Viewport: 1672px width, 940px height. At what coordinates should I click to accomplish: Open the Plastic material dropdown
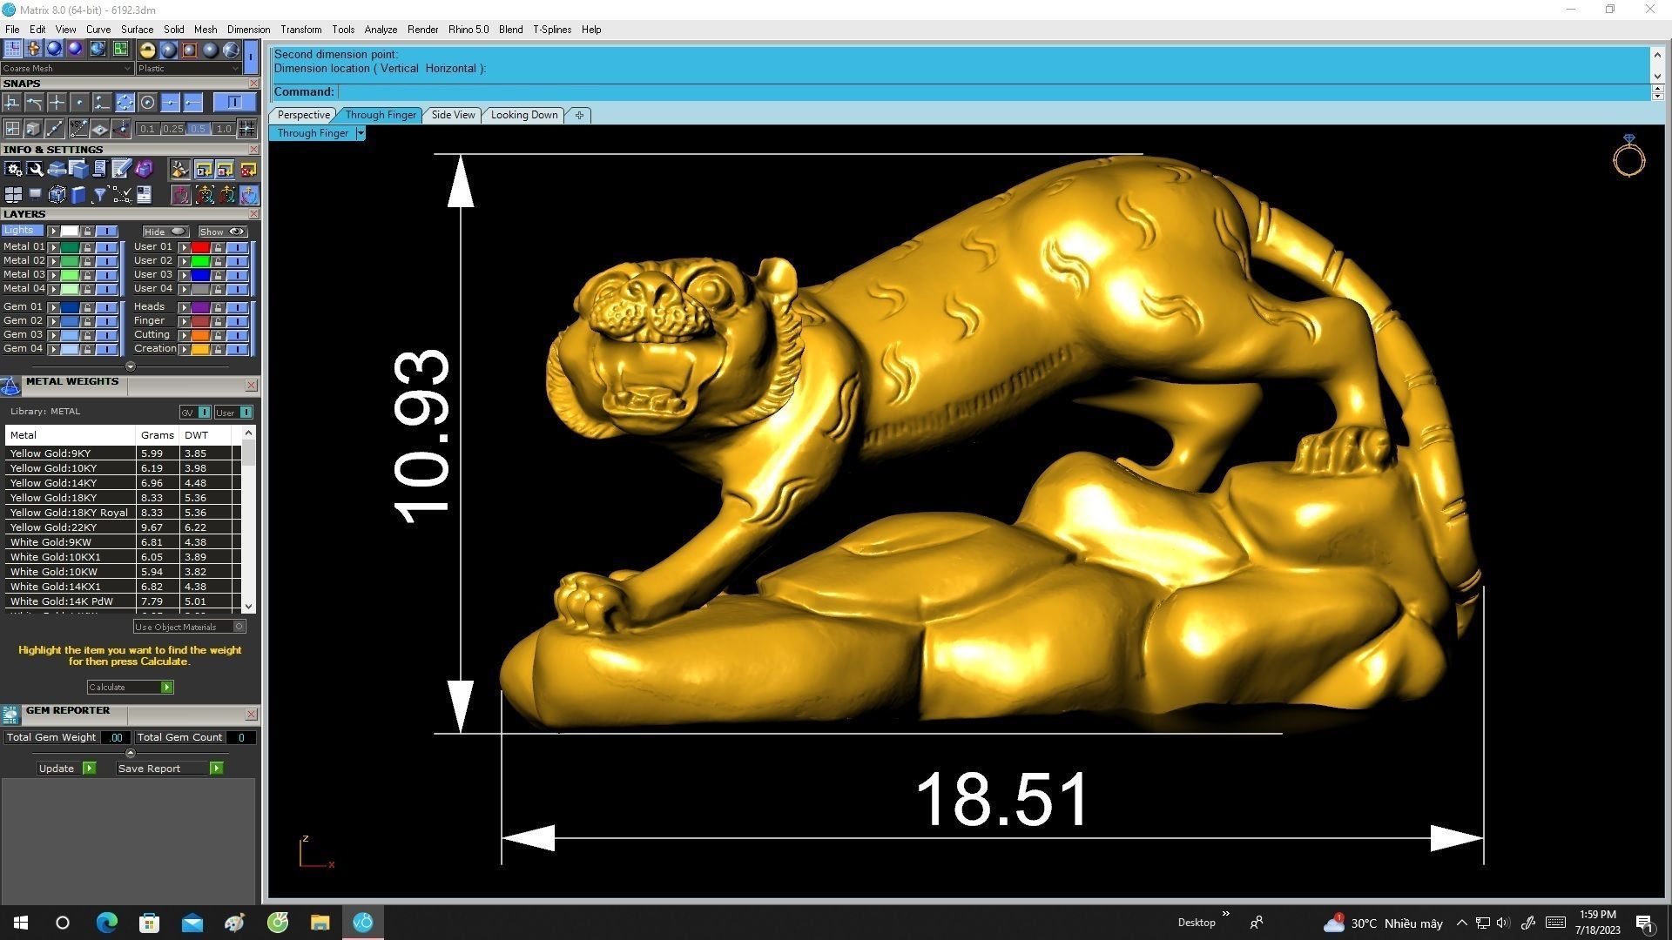189,68
